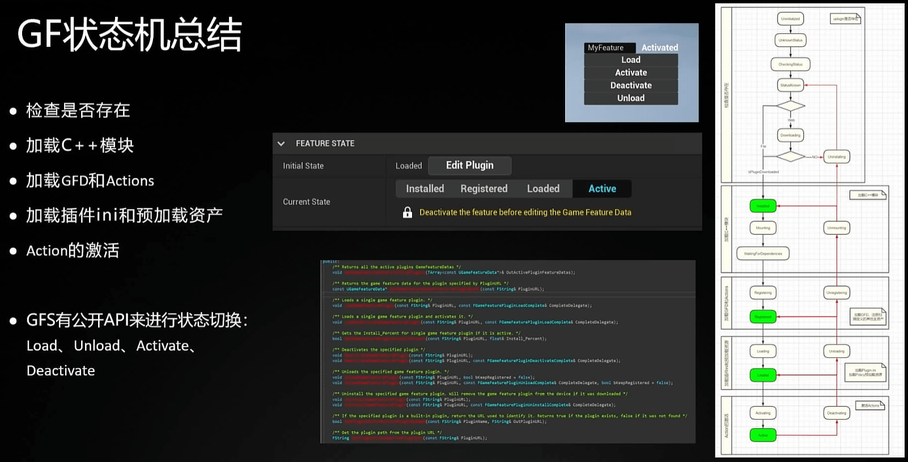The height and width of the screenshot is (462, 908).
Task: Click the MyFeature name label
Action: coord(605,48)
